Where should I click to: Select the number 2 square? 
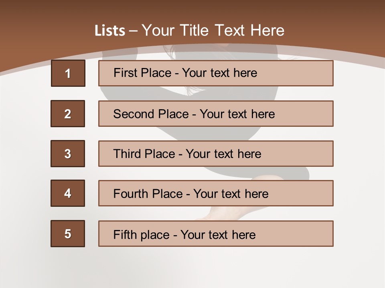pos(68,114)
